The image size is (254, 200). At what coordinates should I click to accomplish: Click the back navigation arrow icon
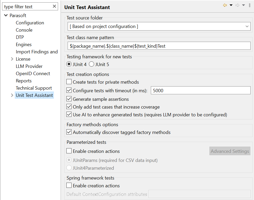click(225, 5)
